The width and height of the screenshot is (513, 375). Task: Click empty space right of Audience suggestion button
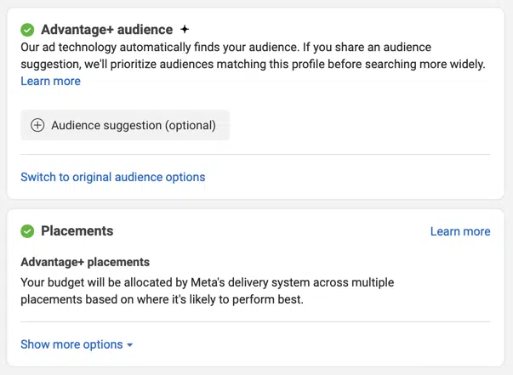point(357,125)
